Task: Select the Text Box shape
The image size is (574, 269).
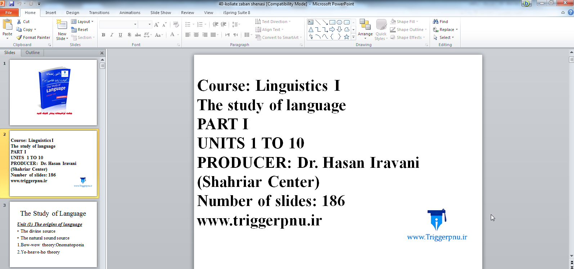Action: tap(311, 22)
